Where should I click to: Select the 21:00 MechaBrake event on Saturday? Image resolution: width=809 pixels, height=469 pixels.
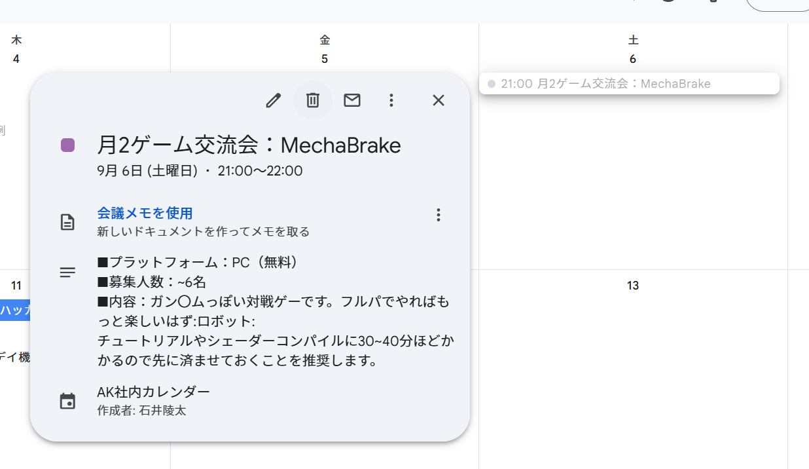tap(628, 84)
